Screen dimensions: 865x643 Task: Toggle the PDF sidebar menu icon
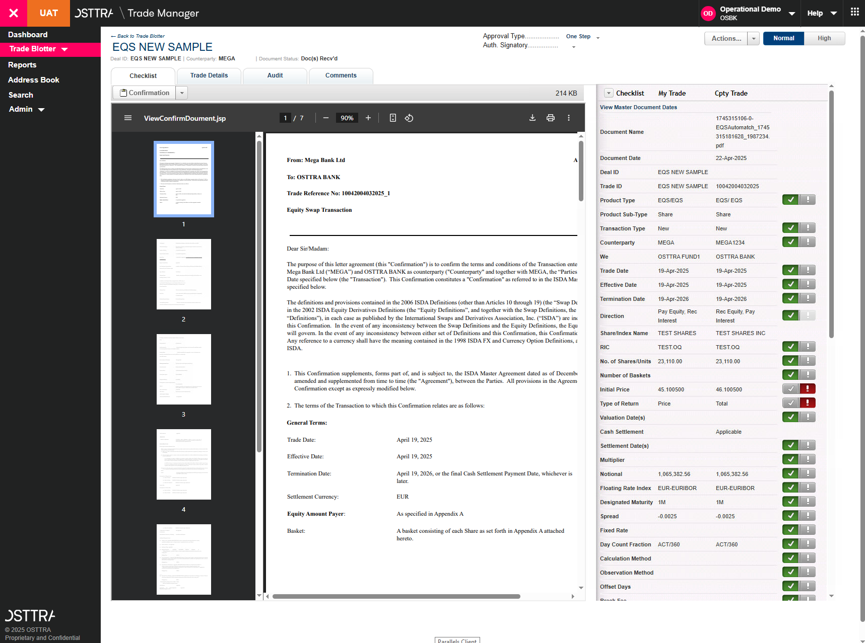(x=128, y=118)
